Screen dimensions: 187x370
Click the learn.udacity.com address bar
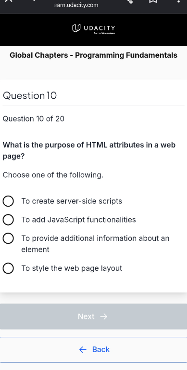(x=76, y=5)
